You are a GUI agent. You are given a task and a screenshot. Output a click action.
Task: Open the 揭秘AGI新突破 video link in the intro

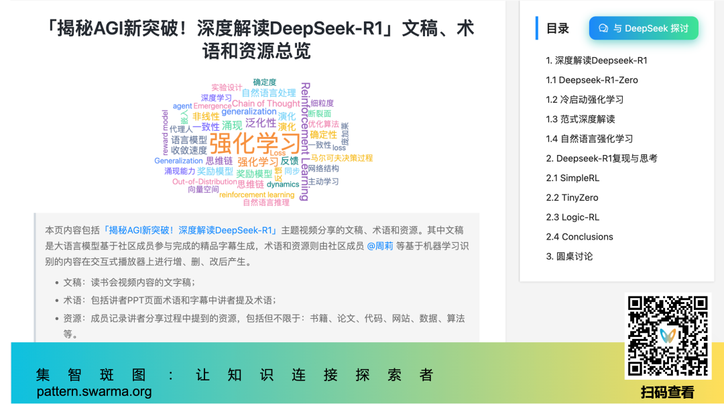pyautogui.click(x=190, y=230)
